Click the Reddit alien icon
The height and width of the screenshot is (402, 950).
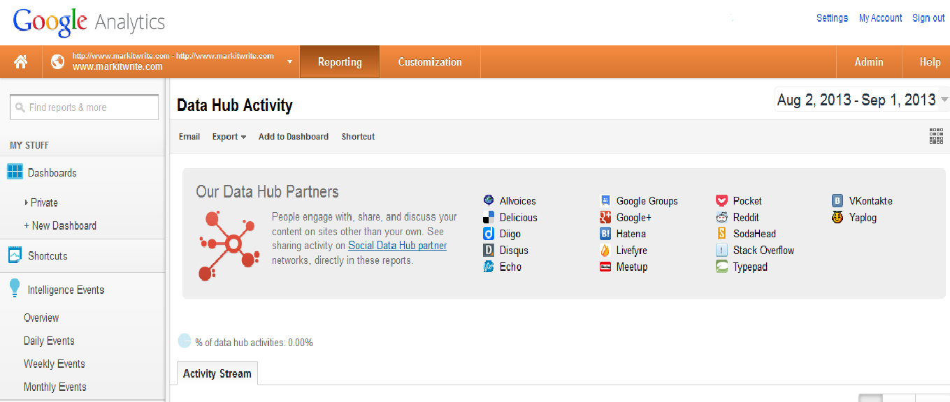point(722,217)
